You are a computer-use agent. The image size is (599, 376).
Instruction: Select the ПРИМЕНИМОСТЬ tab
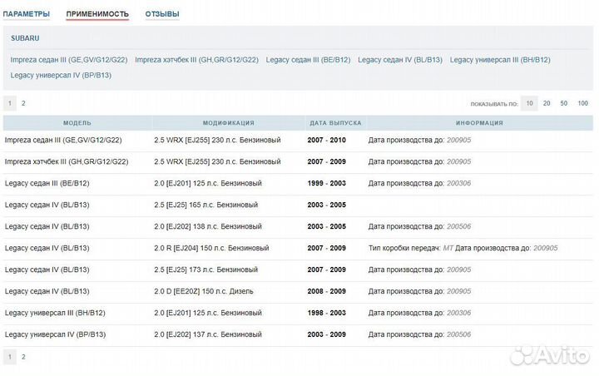(97, 14)
